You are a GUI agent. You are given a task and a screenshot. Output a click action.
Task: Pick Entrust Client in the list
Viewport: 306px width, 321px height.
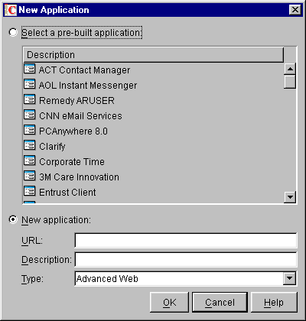(x=67, y=192)
